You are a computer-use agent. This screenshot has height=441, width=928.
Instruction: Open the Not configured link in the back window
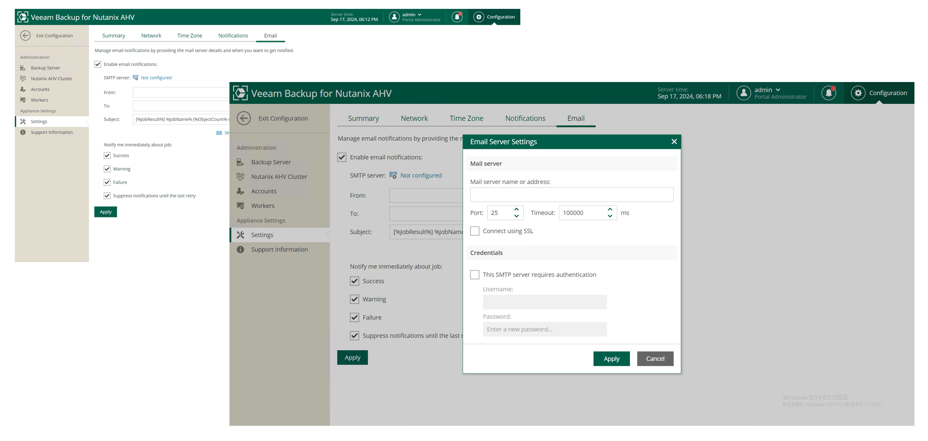pos(156,78)
